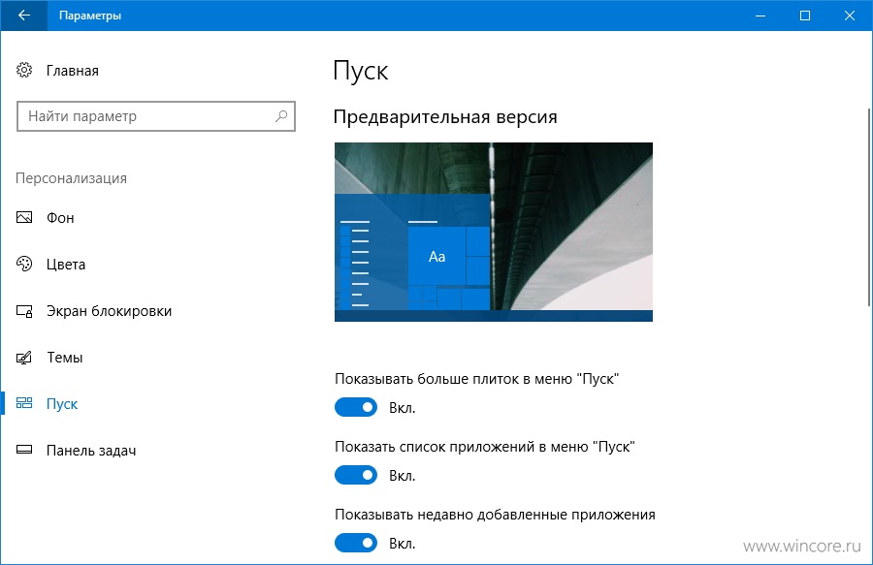Click the Пуск tiles icon
The image size is (873, 565).
pyautogui.click(x=24, y=403)
